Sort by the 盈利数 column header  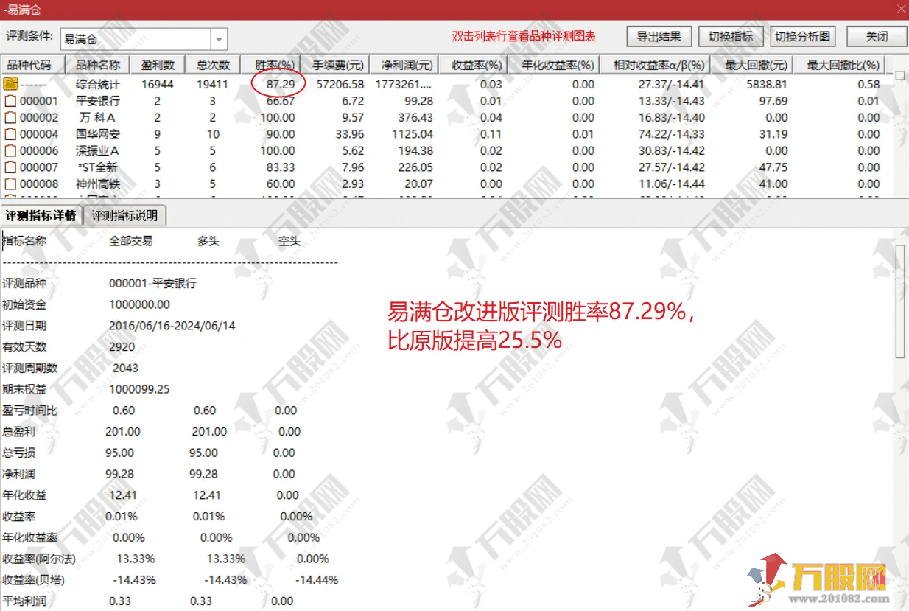158,65
